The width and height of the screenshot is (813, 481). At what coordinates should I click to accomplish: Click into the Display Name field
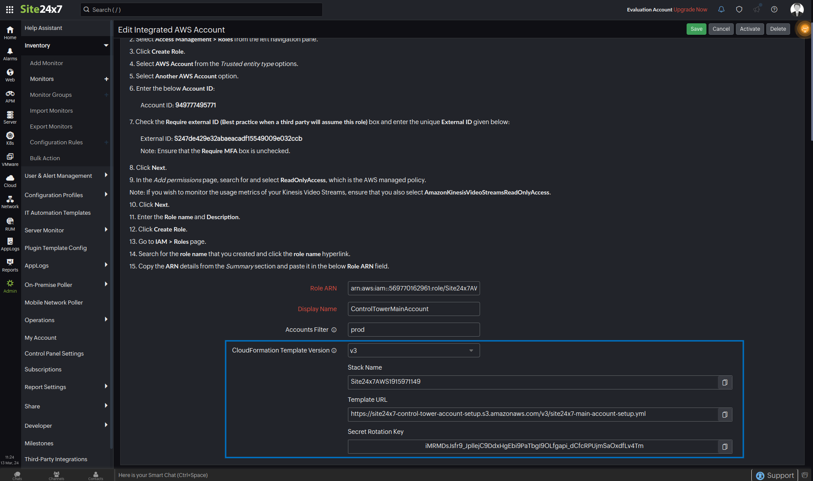413,309
